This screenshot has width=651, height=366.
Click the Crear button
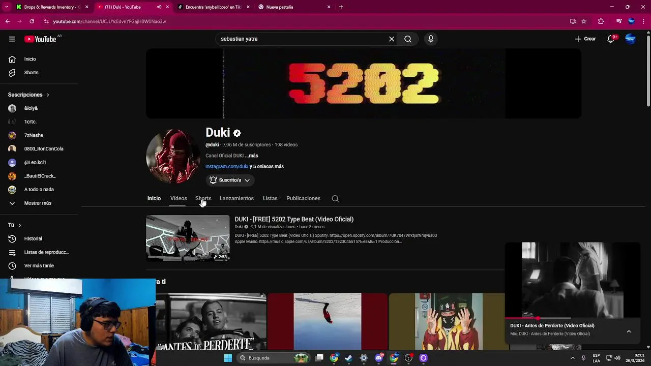(x=585, y=39)
